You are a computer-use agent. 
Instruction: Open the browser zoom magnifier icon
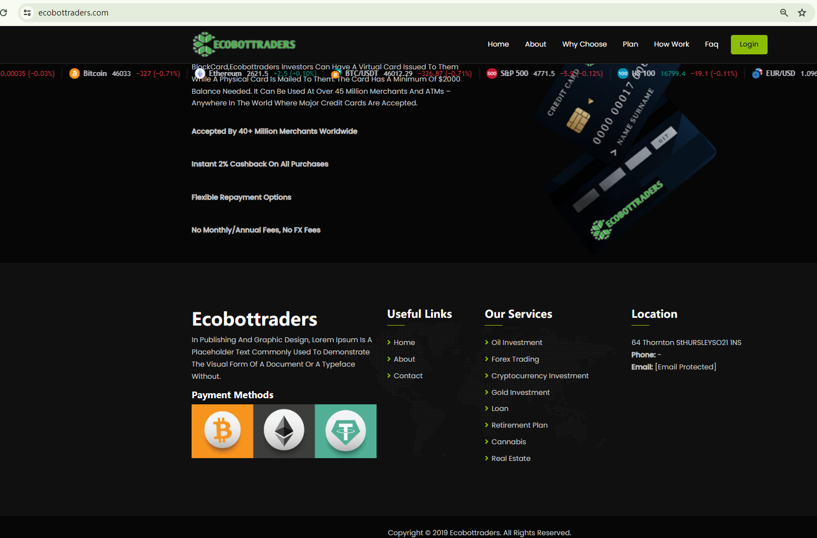(784, 13)
